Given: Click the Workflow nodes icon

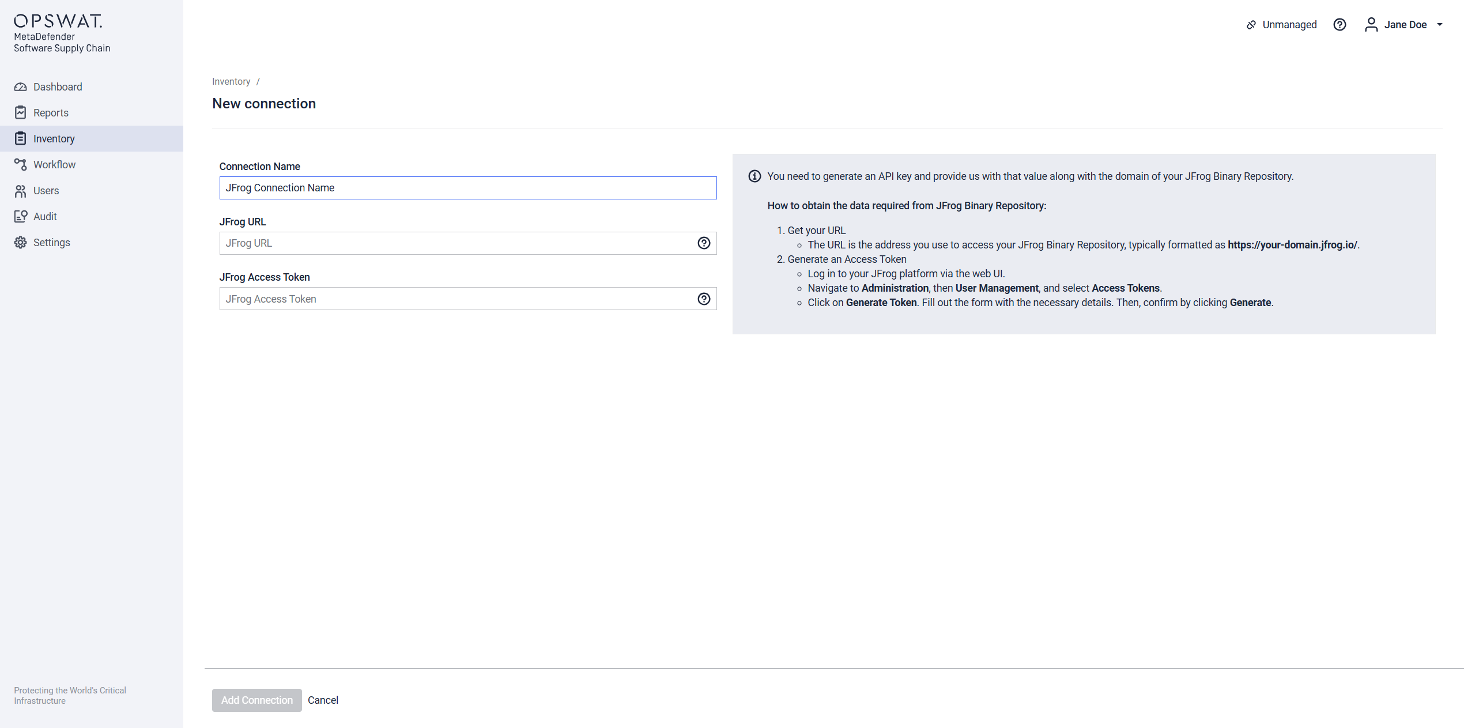Looking at the screenshot, I should click(x=21, y=165).
